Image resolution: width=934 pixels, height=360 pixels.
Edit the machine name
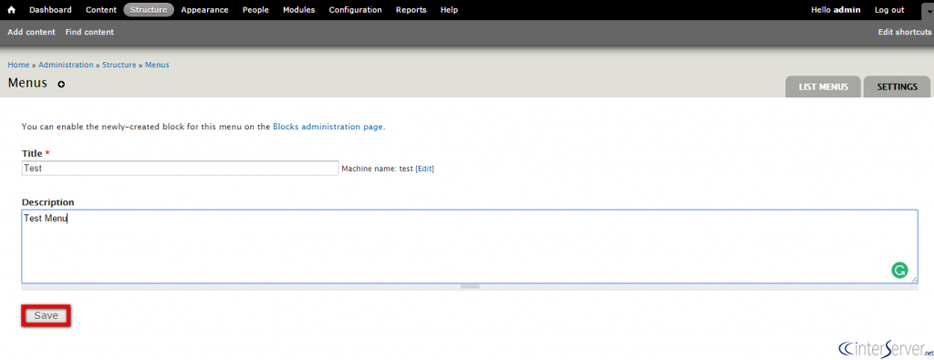click(x=425, y=169)
